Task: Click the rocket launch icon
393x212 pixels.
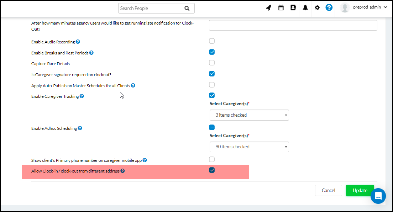Action: coord(268,7)
